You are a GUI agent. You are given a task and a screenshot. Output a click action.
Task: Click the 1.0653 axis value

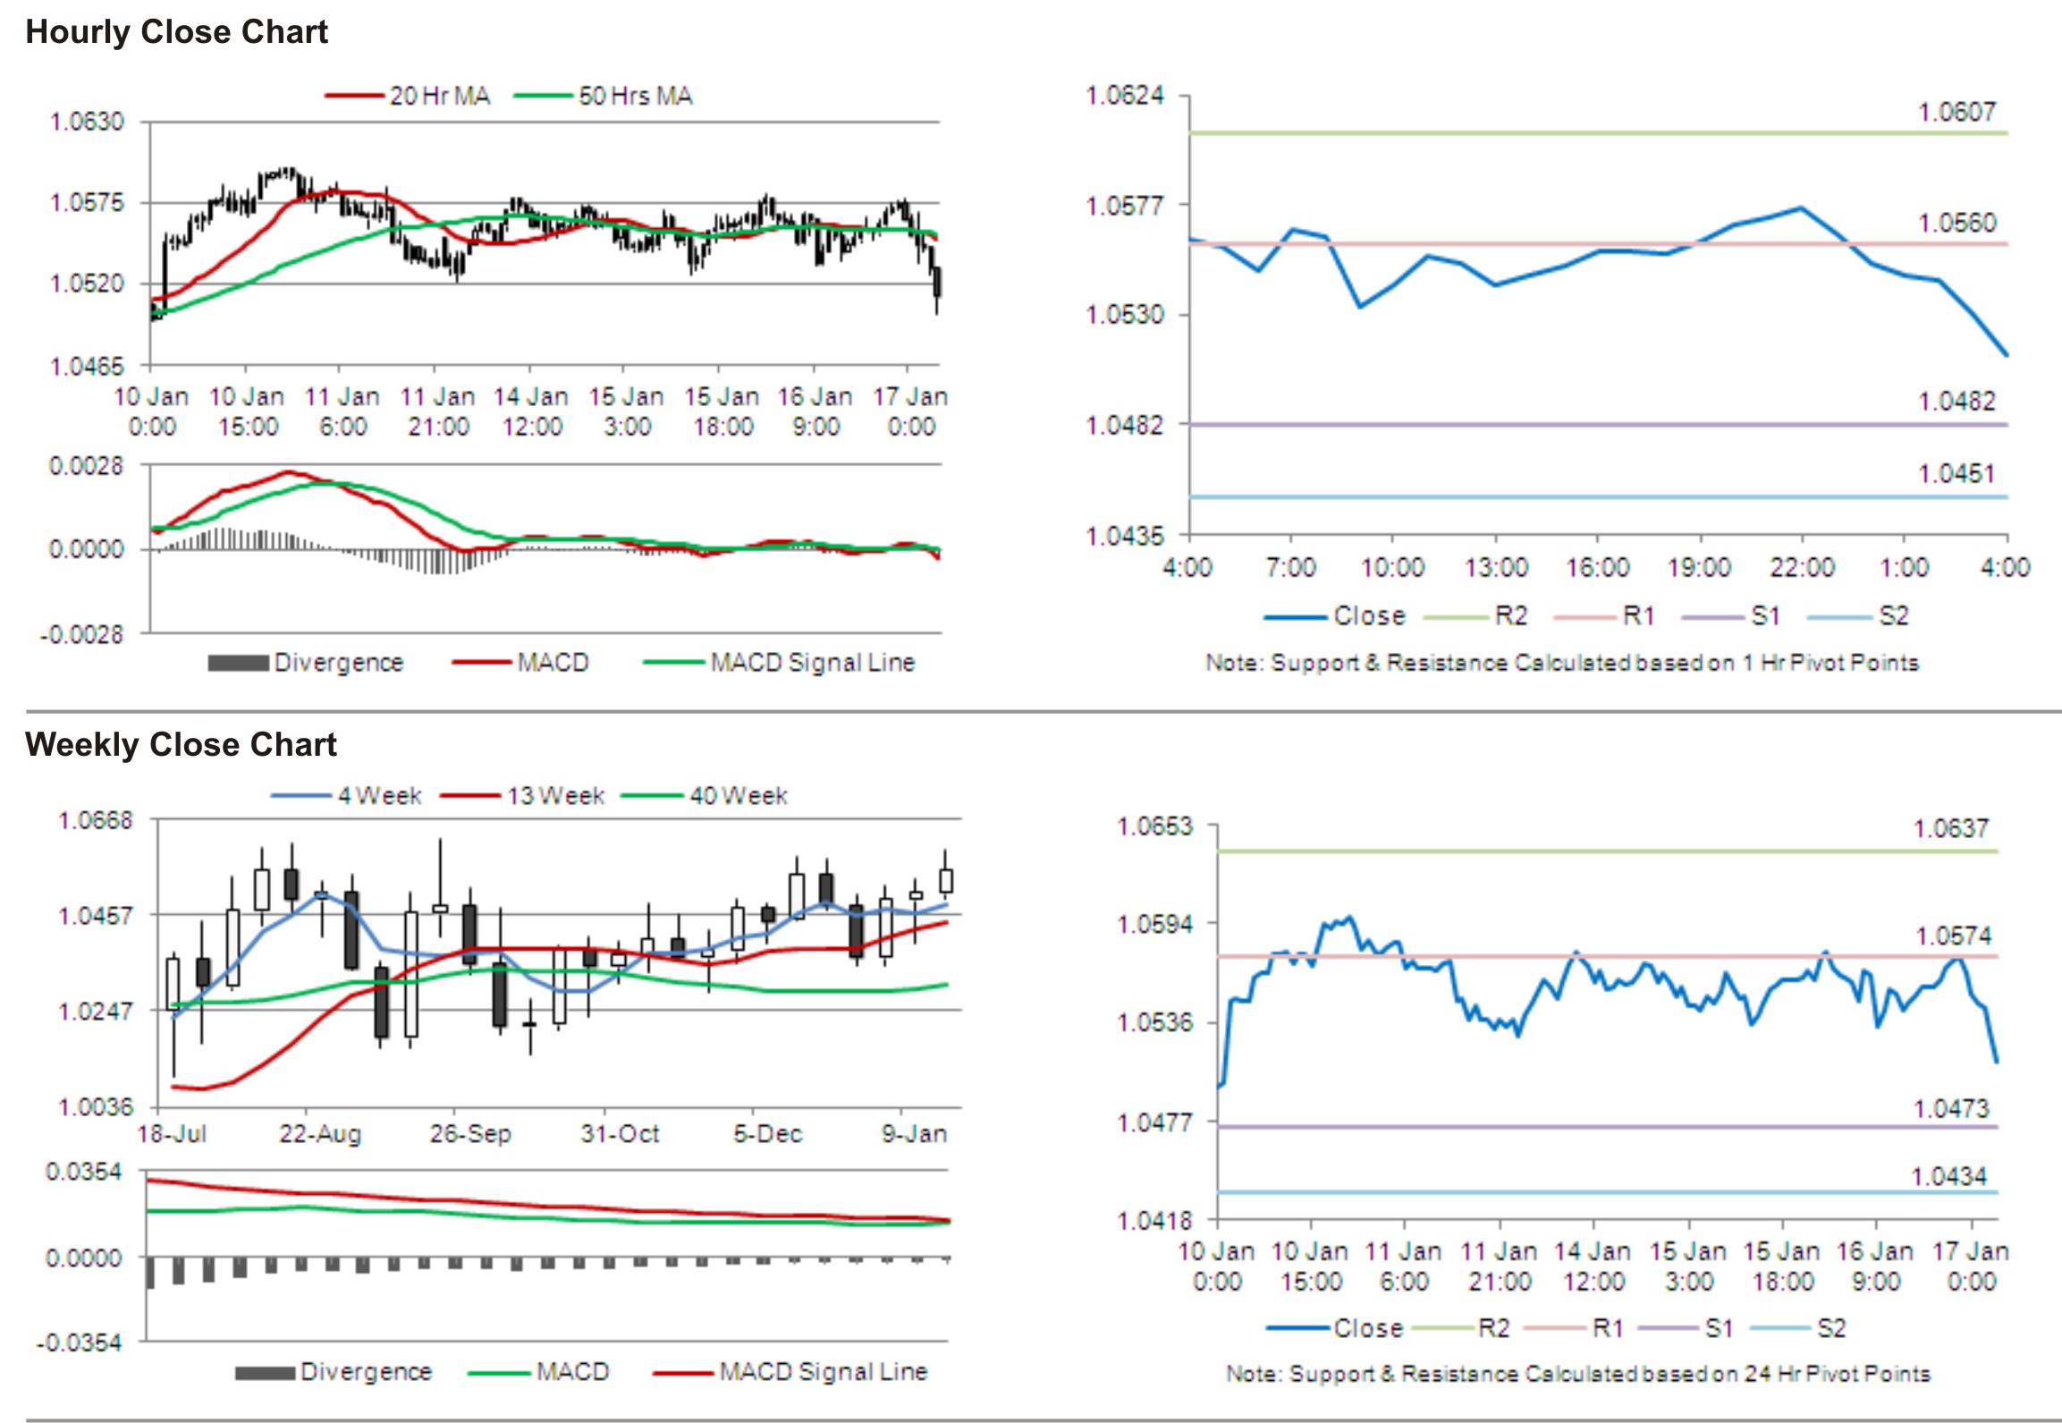[x=1154, y=826]
